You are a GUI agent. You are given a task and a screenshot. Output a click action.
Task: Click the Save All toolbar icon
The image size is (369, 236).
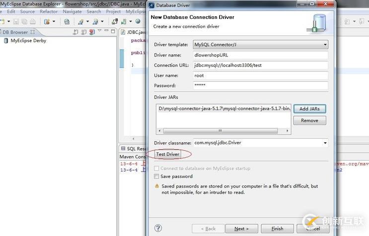(x=24, y=22)
